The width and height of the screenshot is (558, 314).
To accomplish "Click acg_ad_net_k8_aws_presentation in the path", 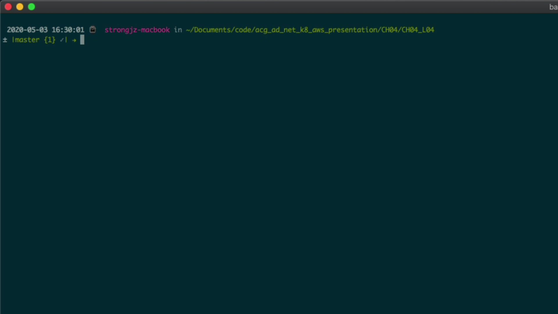I will [x=316, y=30].
